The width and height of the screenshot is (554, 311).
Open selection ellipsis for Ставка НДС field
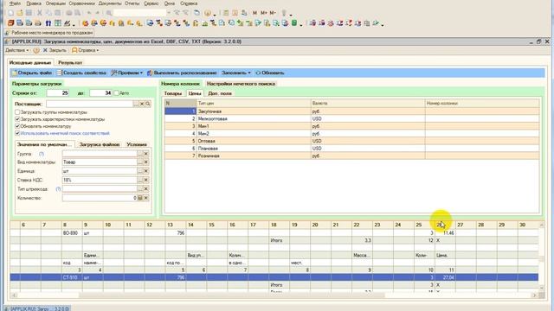click(x=140, y=181)
